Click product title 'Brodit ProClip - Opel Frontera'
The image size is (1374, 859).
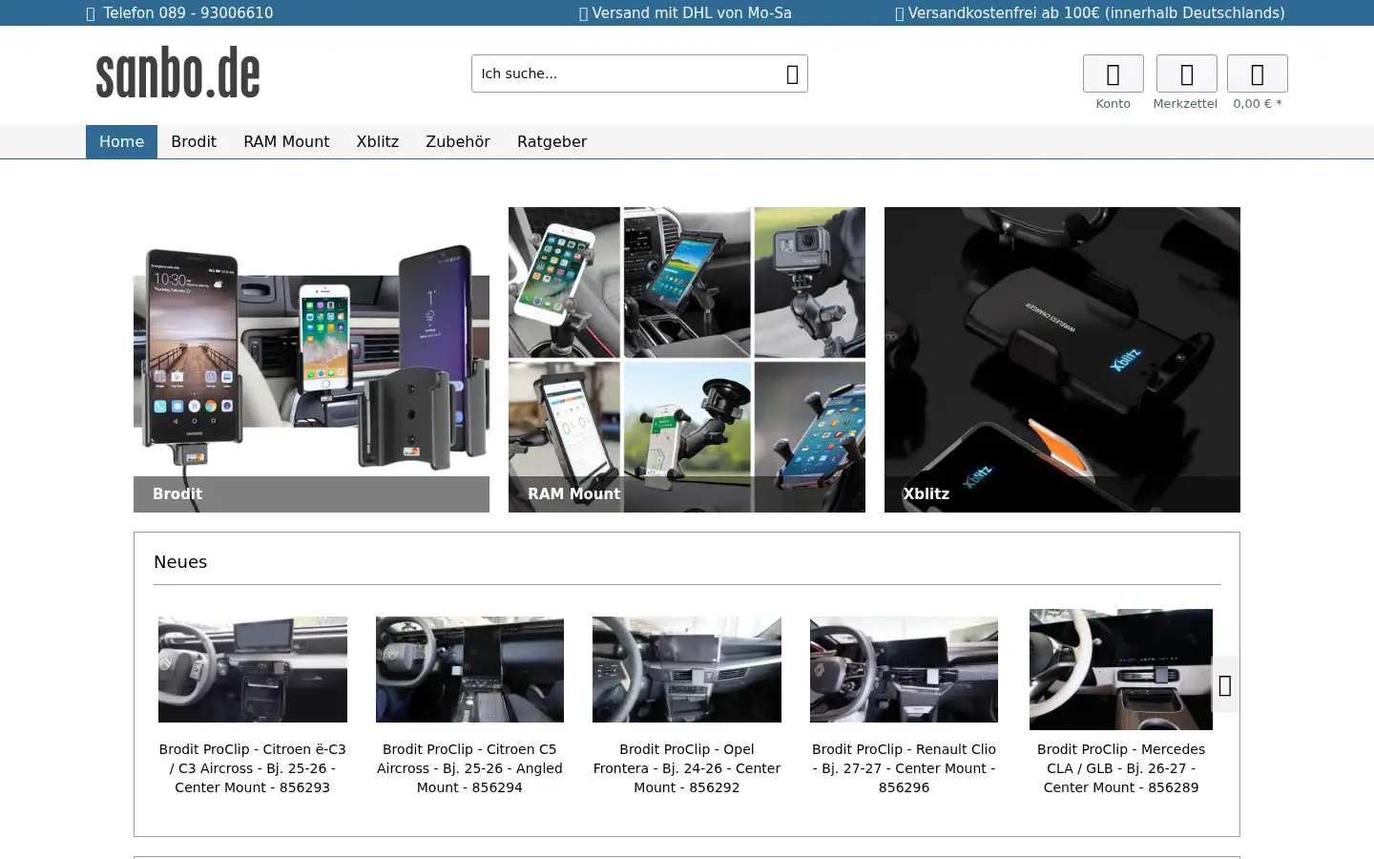(x=687, y=768)
